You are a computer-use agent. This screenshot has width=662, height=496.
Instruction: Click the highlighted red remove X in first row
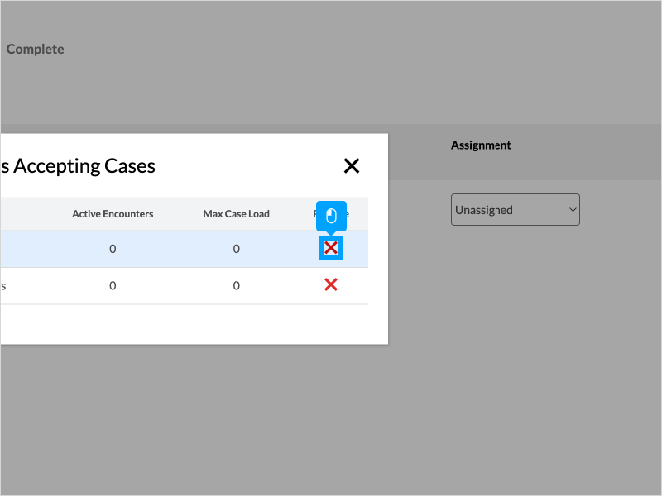(331, 248)
